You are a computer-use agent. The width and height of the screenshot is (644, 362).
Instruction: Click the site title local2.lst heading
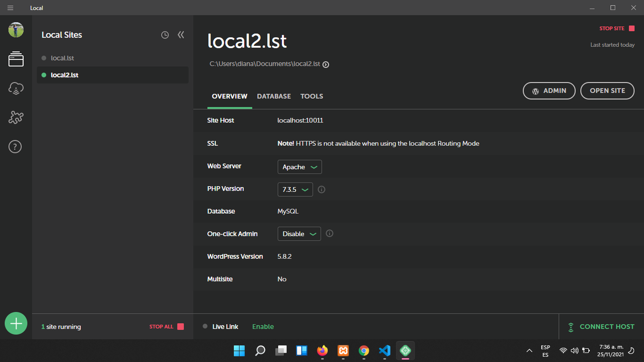(247, 41)
